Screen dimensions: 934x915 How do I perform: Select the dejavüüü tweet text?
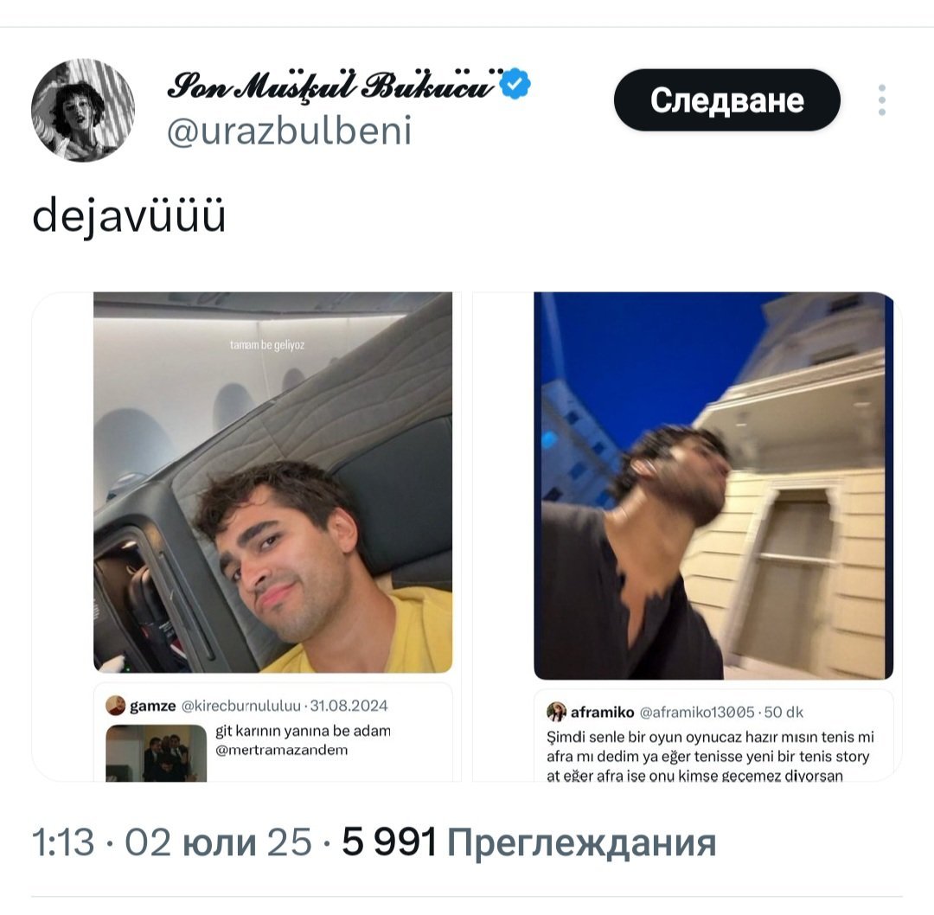(129, 215)
